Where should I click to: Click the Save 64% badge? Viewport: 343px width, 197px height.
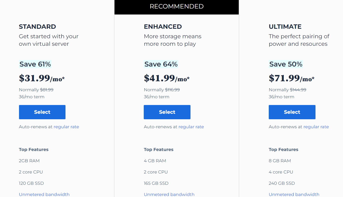pos(161,64)
